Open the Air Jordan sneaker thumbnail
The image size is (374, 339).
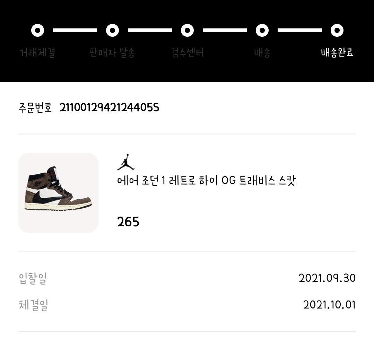coord(58,193)
